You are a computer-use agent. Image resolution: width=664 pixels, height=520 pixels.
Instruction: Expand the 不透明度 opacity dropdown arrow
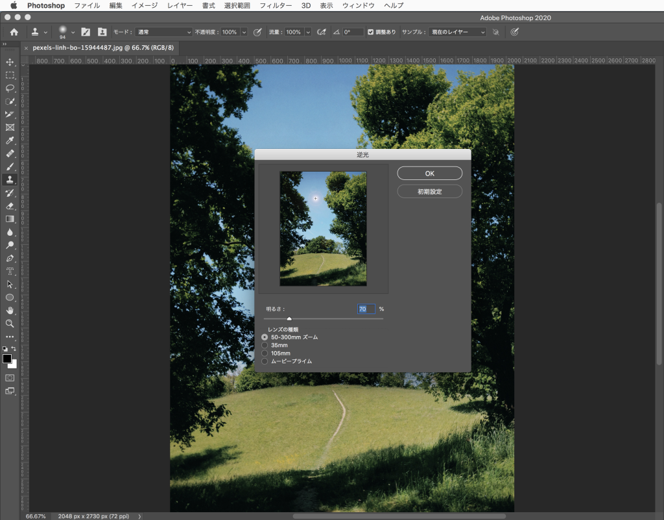pos(244,32)
